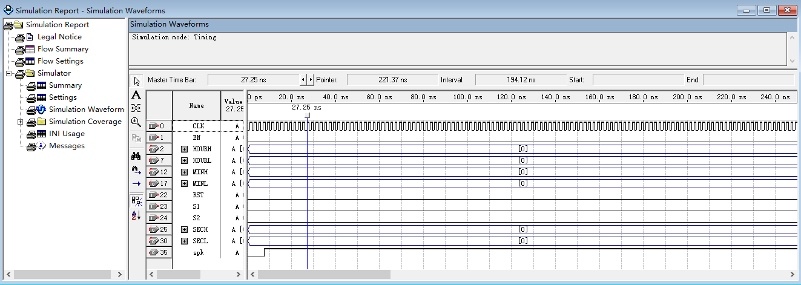Click the EN input pin icon
Screen dimensions: 801x285
(153, 137)
